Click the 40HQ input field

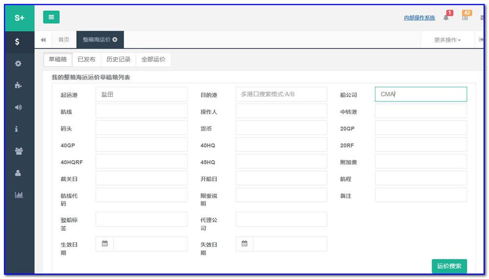pos(281,145)
